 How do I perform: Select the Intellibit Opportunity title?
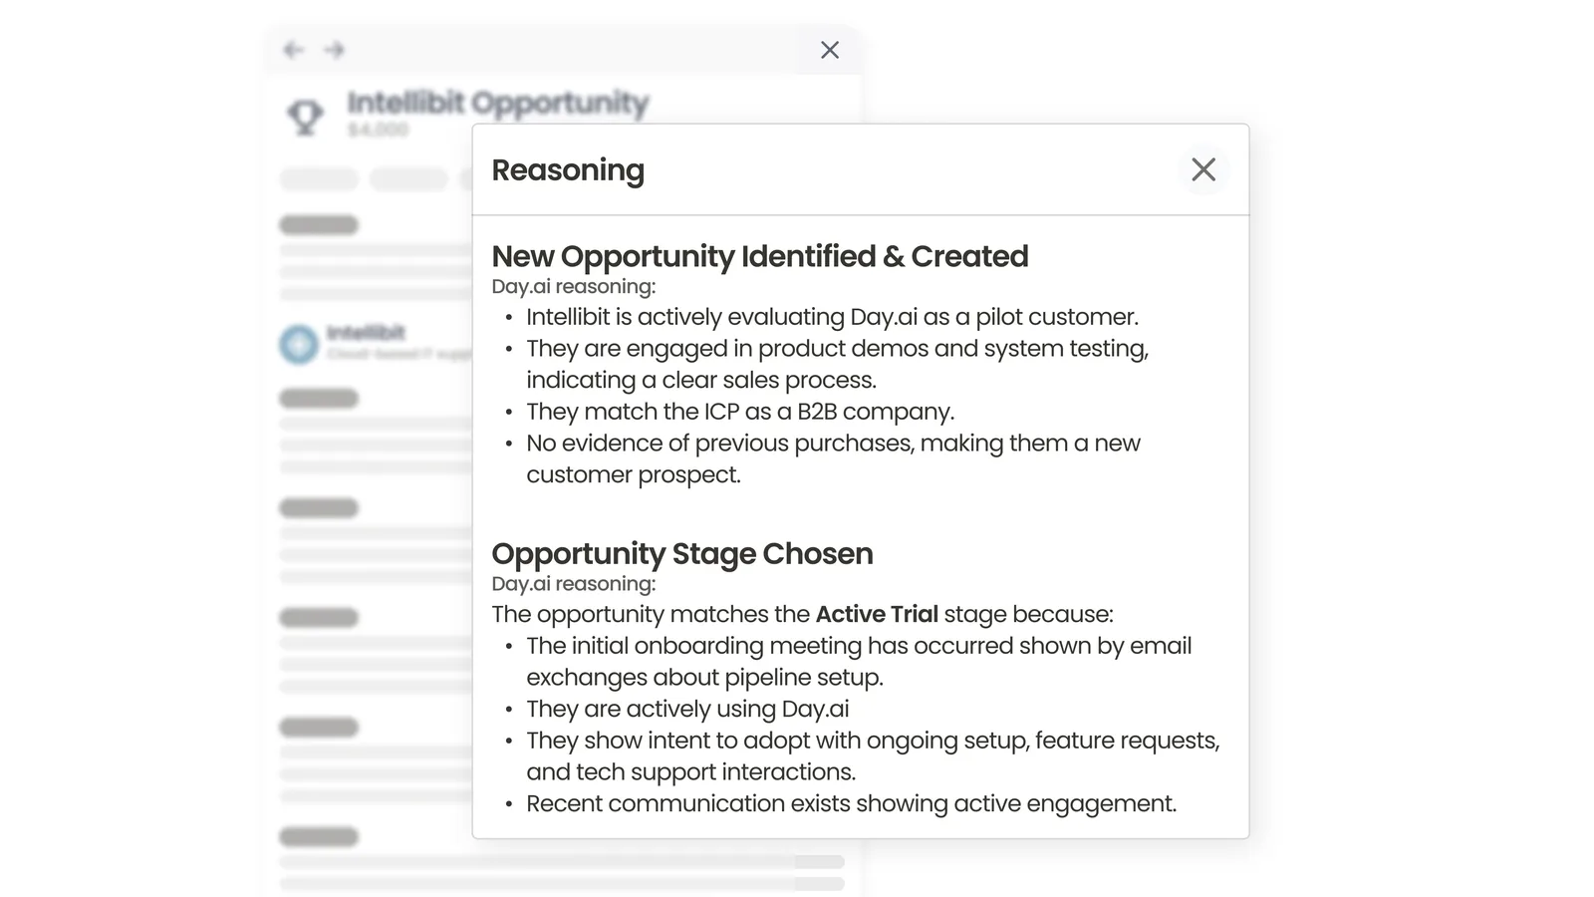498,102
